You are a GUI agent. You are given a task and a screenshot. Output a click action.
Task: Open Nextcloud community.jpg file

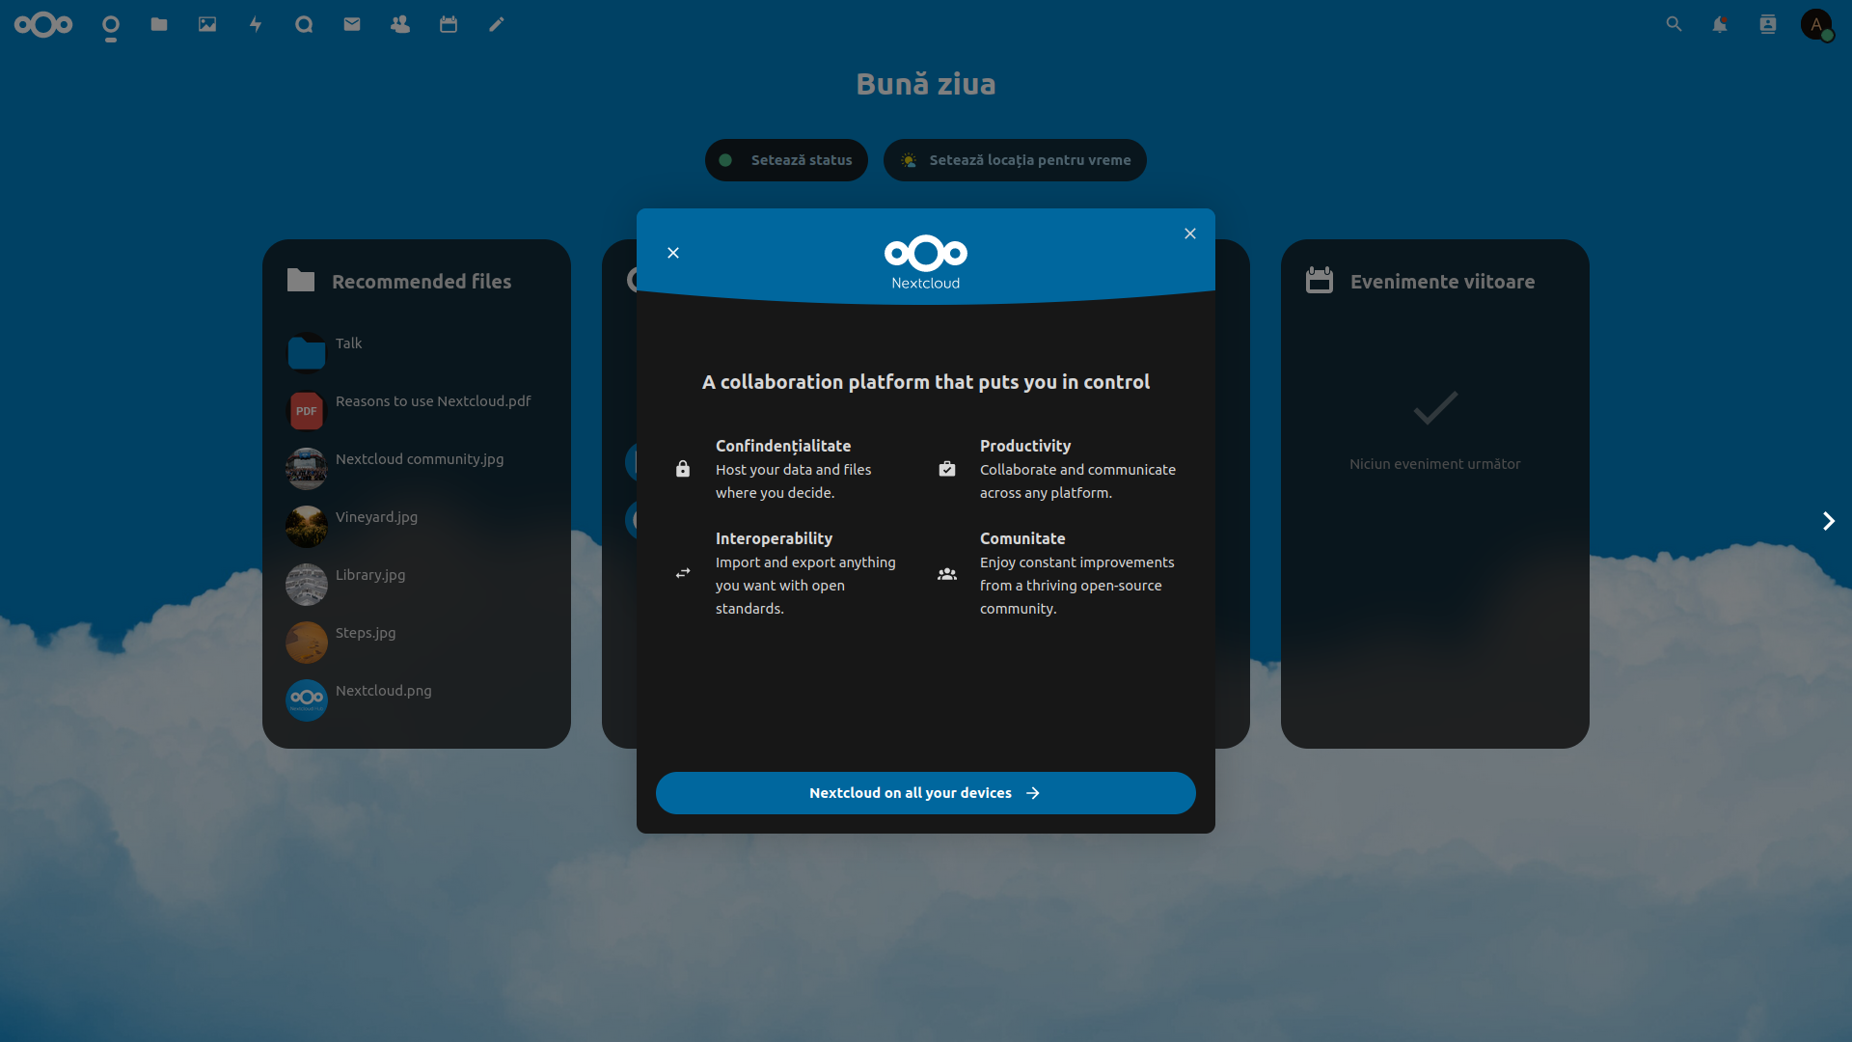(417, 469)
